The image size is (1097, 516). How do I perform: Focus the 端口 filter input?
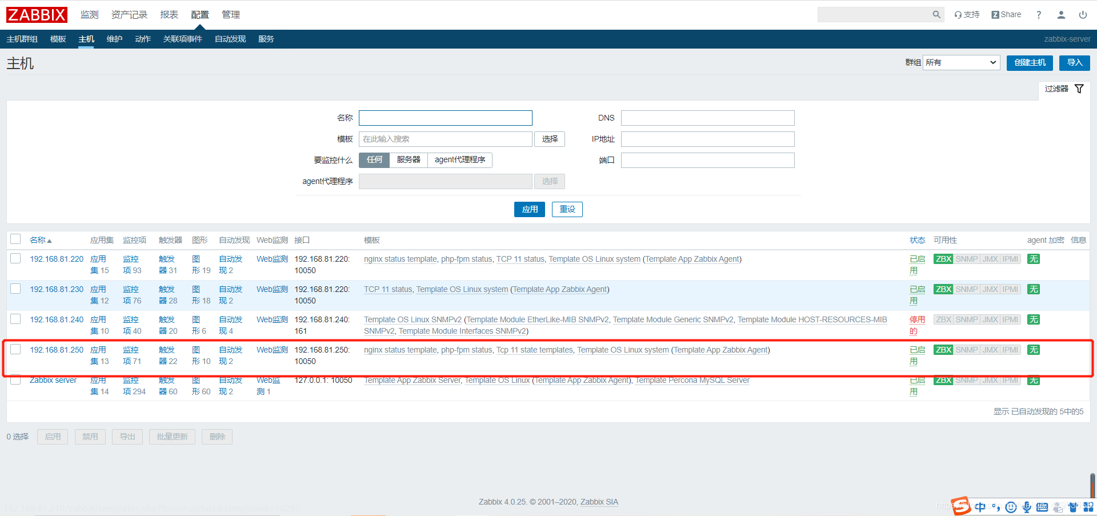[708, 160]
